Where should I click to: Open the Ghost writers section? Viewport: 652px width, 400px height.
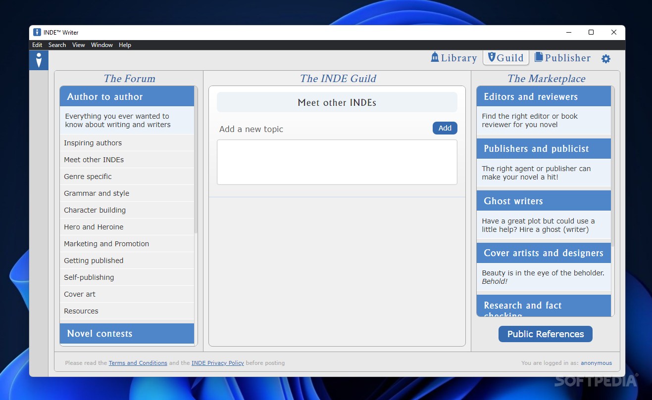click(544, 201)
